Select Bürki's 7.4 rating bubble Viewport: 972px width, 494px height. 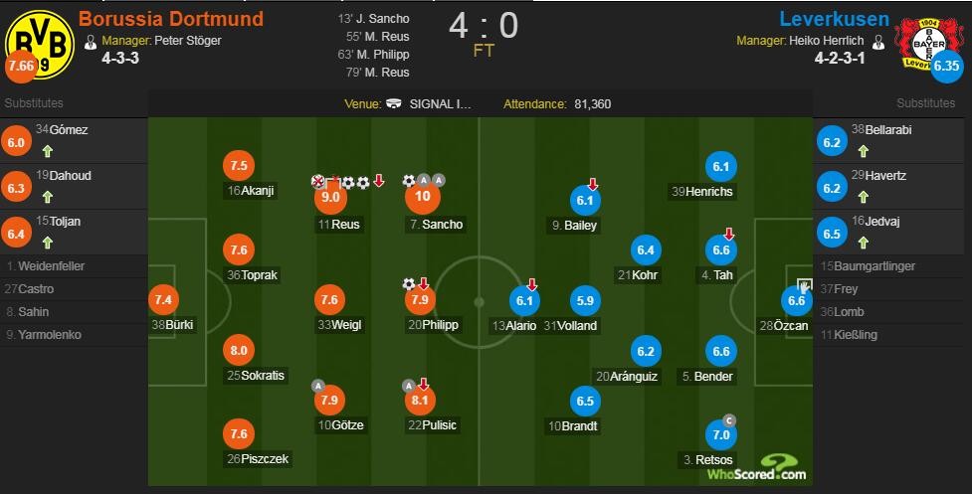tap(163, 299)
